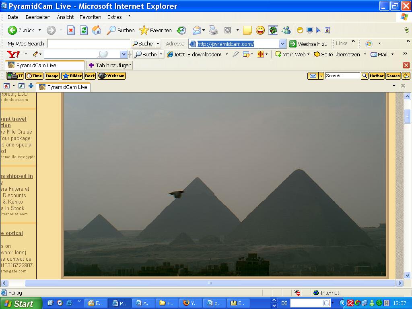The image size is (412, 309).
Task: Click the Hotbar button next to Games
Action: click(x=377, y=76)
